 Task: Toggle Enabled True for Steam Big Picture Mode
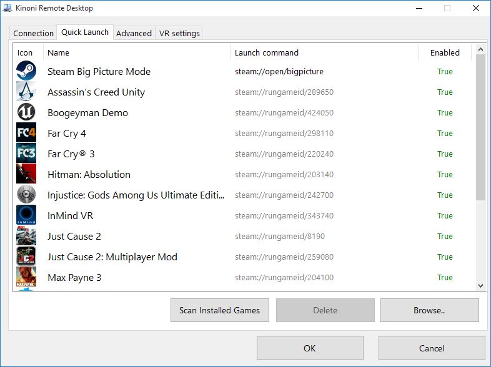[x=445, y=71]
